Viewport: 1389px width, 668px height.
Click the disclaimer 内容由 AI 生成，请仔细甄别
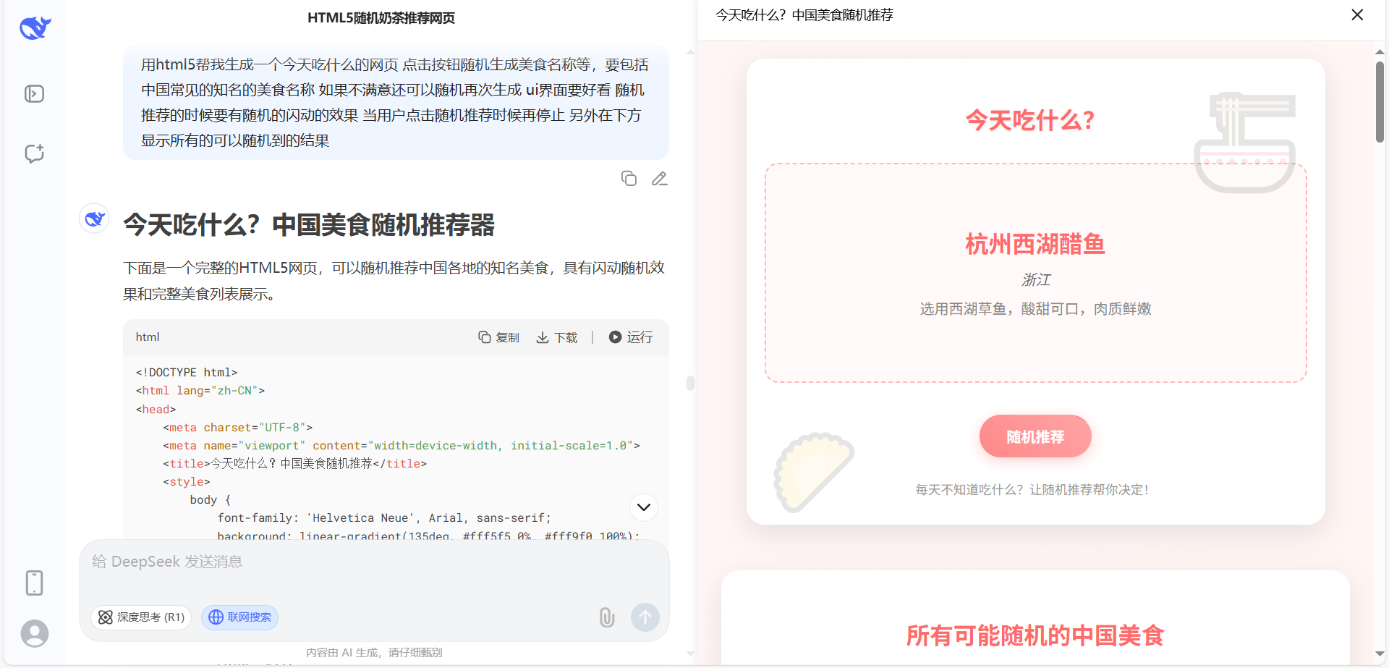tap(374, 653)
